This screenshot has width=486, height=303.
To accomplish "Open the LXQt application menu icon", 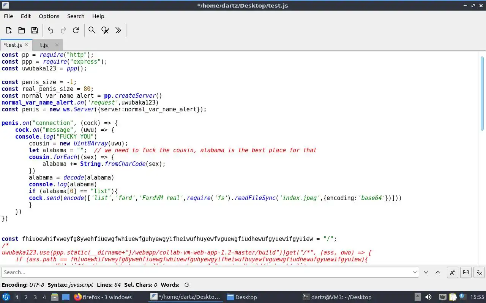I will [x=6, y=297].
